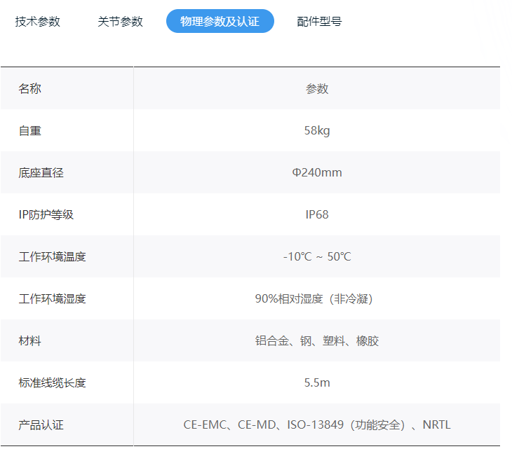Click the 铝合金、钢、塑料、橡胶 material value

(317, 341)
